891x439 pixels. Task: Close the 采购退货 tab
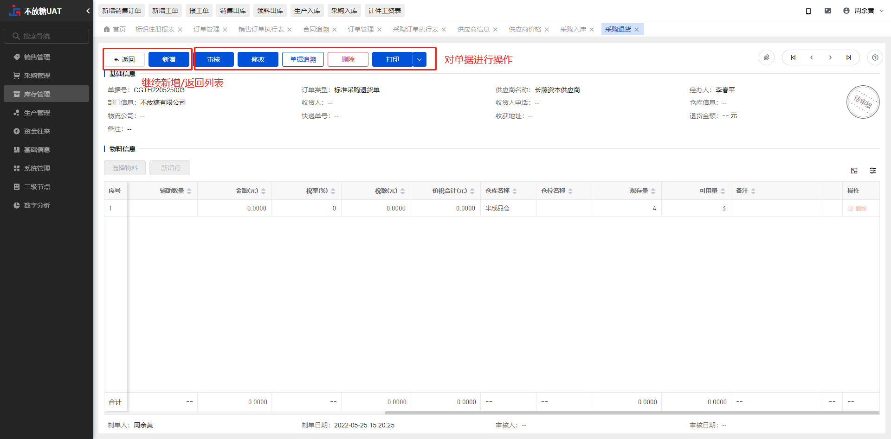click(637, 30)
